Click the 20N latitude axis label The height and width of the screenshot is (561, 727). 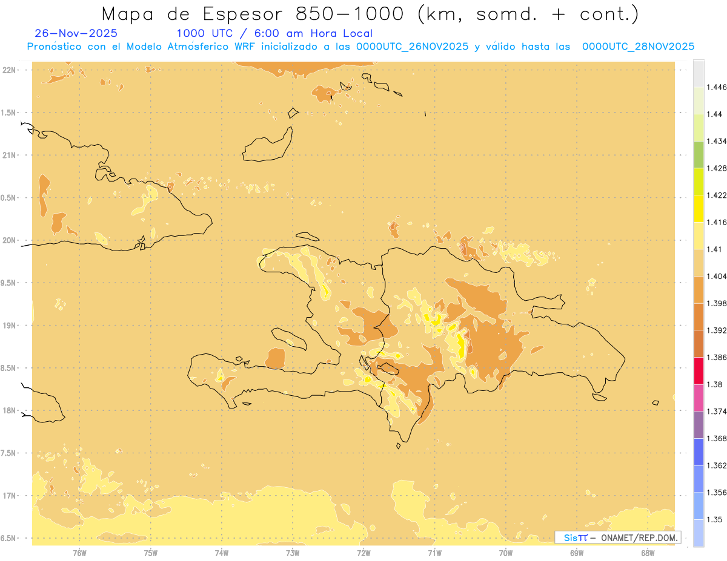click(10, 240)
